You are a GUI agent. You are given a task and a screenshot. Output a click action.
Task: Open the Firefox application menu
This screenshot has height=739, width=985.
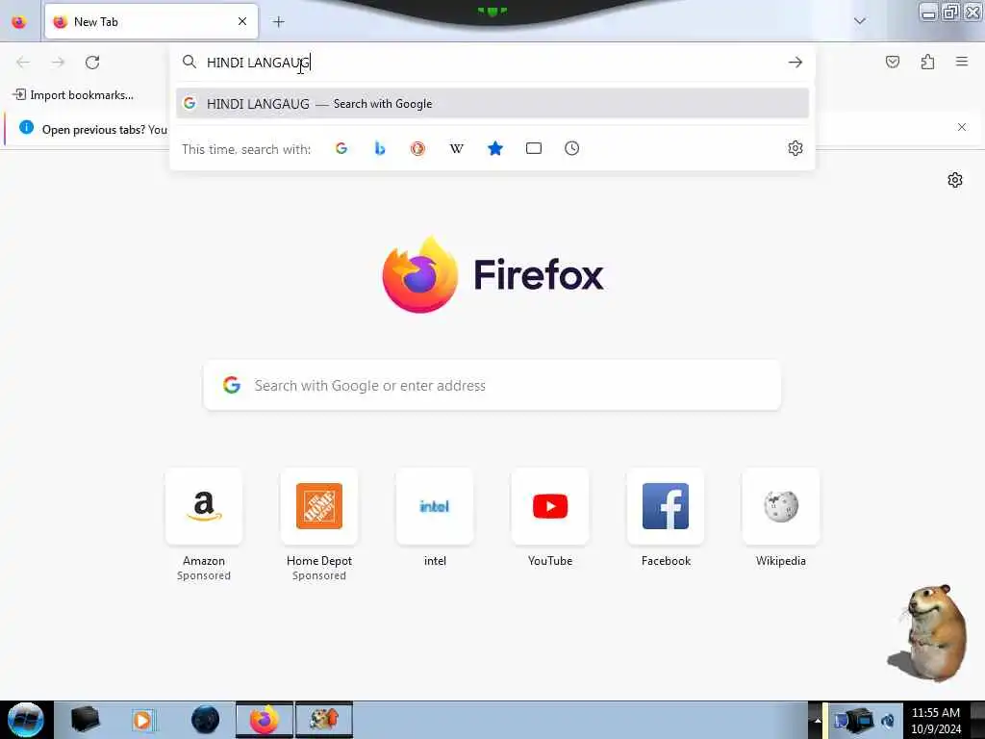(x=962, y=62)
